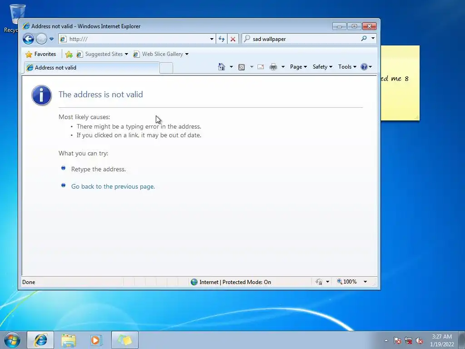465x349 pixels.
Task: Minimize the Internet Explorer window
Action: (339, 26)
